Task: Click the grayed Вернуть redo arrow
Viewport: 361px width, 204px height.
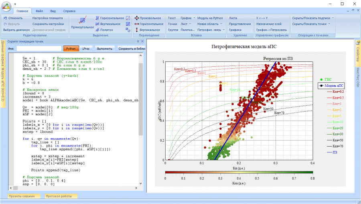Action: point(5,24)
